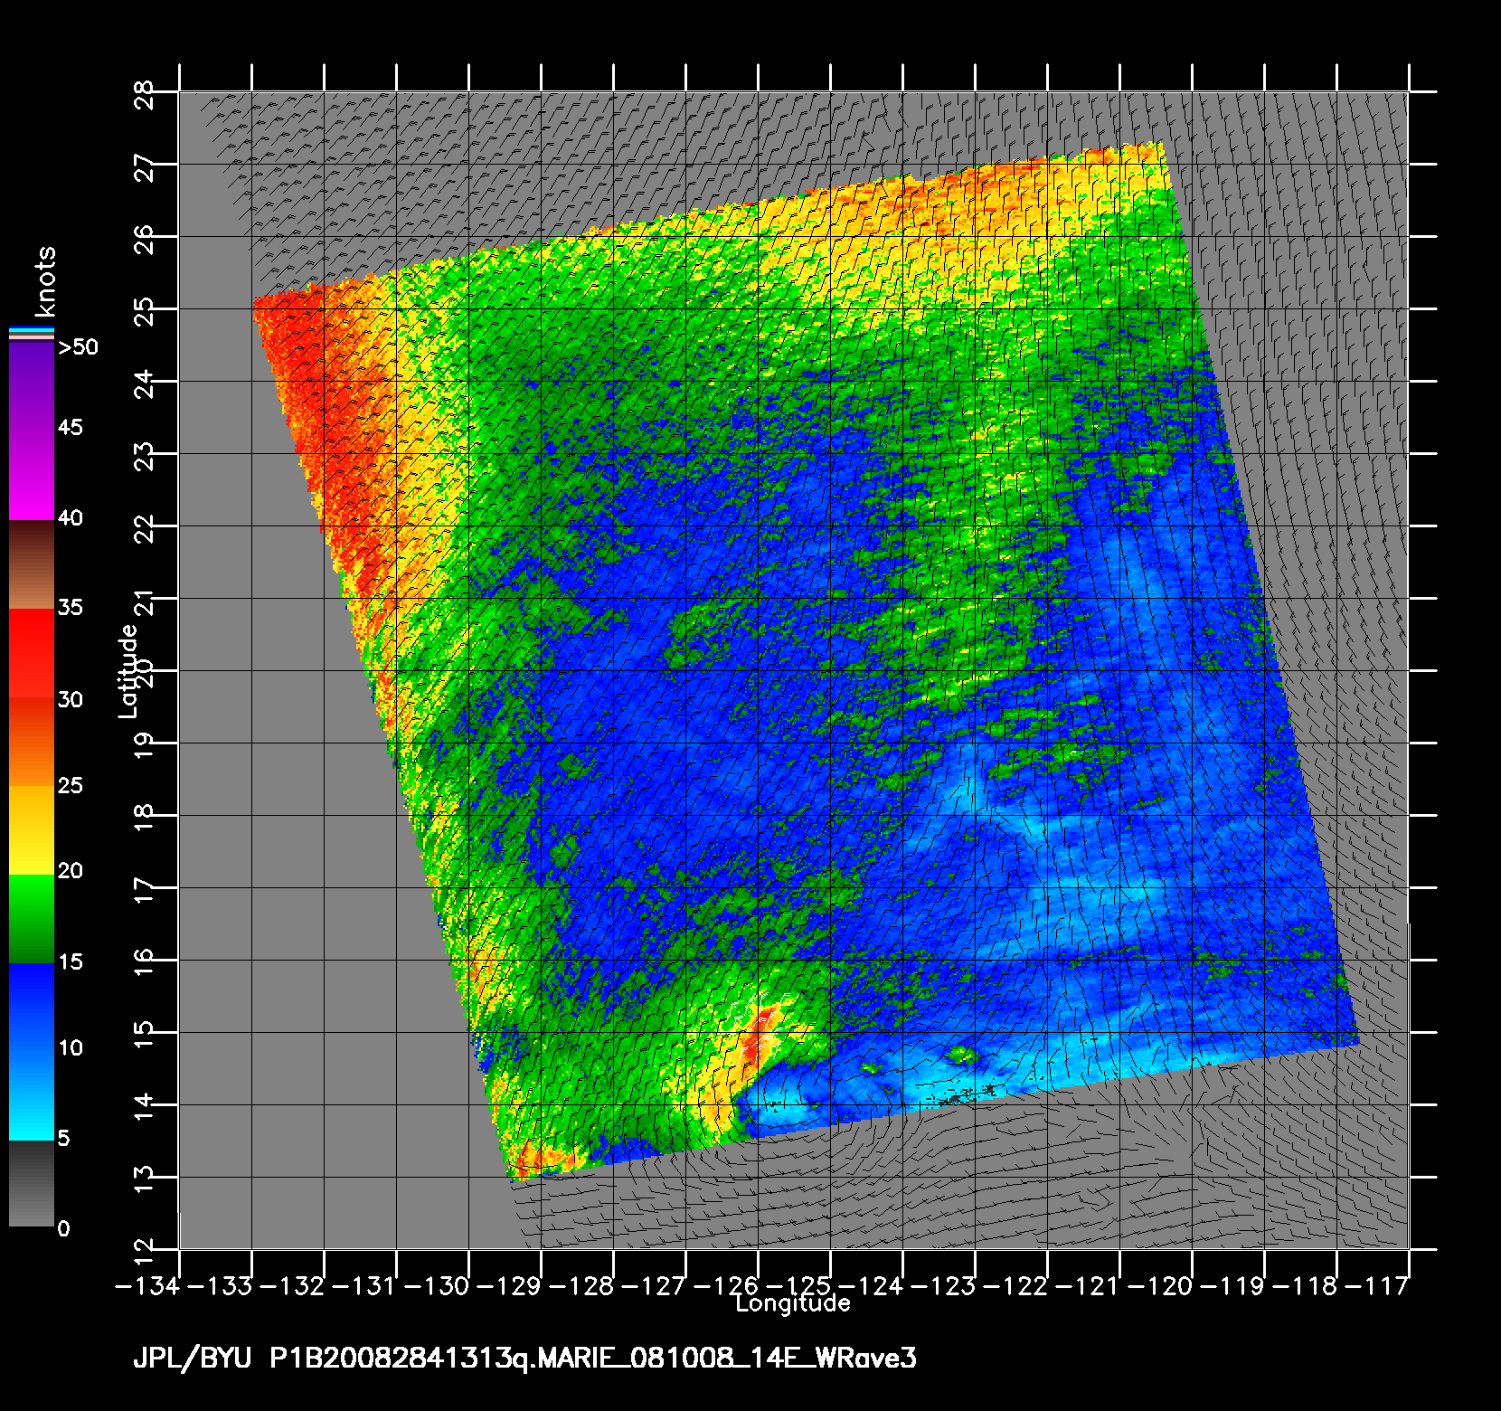Click the latitude tick label '14'
This screenshot has height=1411, width=1501.
pyautogui.click(x=144, y=1105)
